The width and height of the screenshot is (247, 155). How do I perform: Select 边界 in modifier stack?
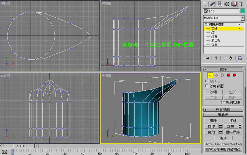click(214, 37)
